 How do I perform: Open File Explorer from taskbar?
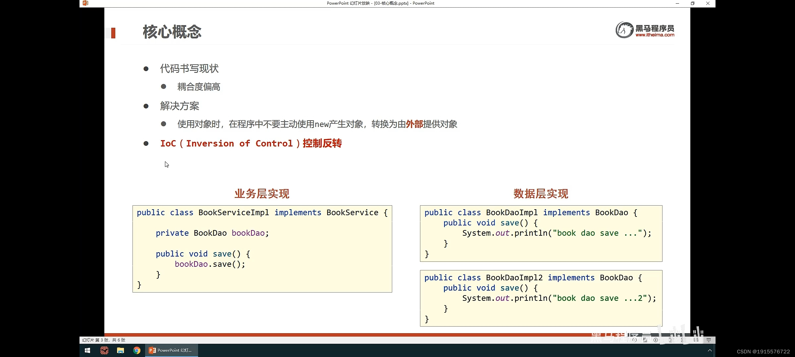pyautogui.click(x=121, y=350)
